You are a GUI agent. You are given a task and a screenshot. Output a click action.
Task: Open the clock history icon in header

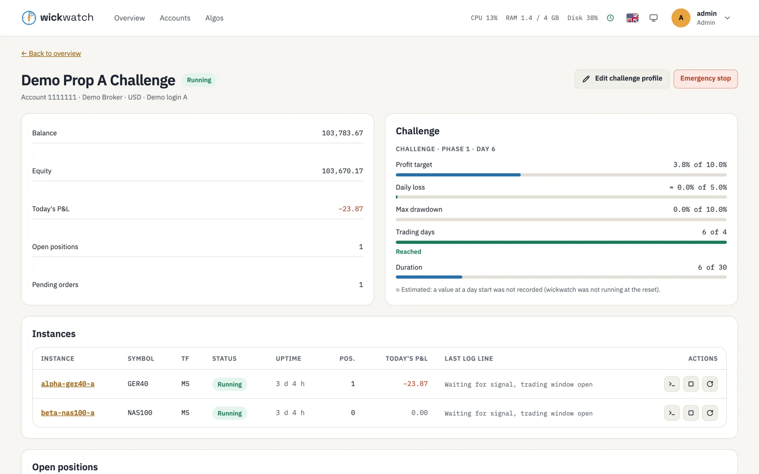(610, 18)
